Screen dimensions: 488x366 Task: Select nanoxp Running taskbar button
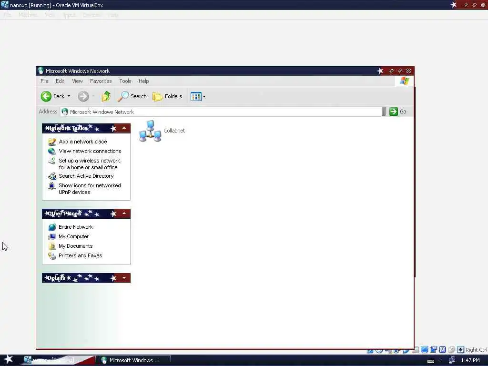click(x=58, y=360)
